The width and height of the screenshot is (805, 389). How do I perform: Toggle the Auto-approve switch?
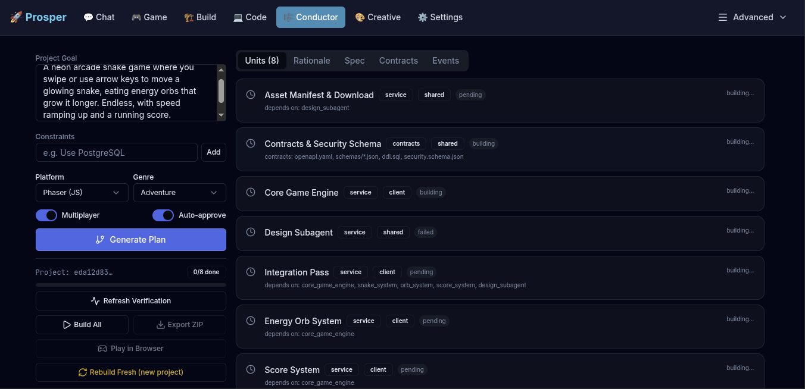(163, 215)
